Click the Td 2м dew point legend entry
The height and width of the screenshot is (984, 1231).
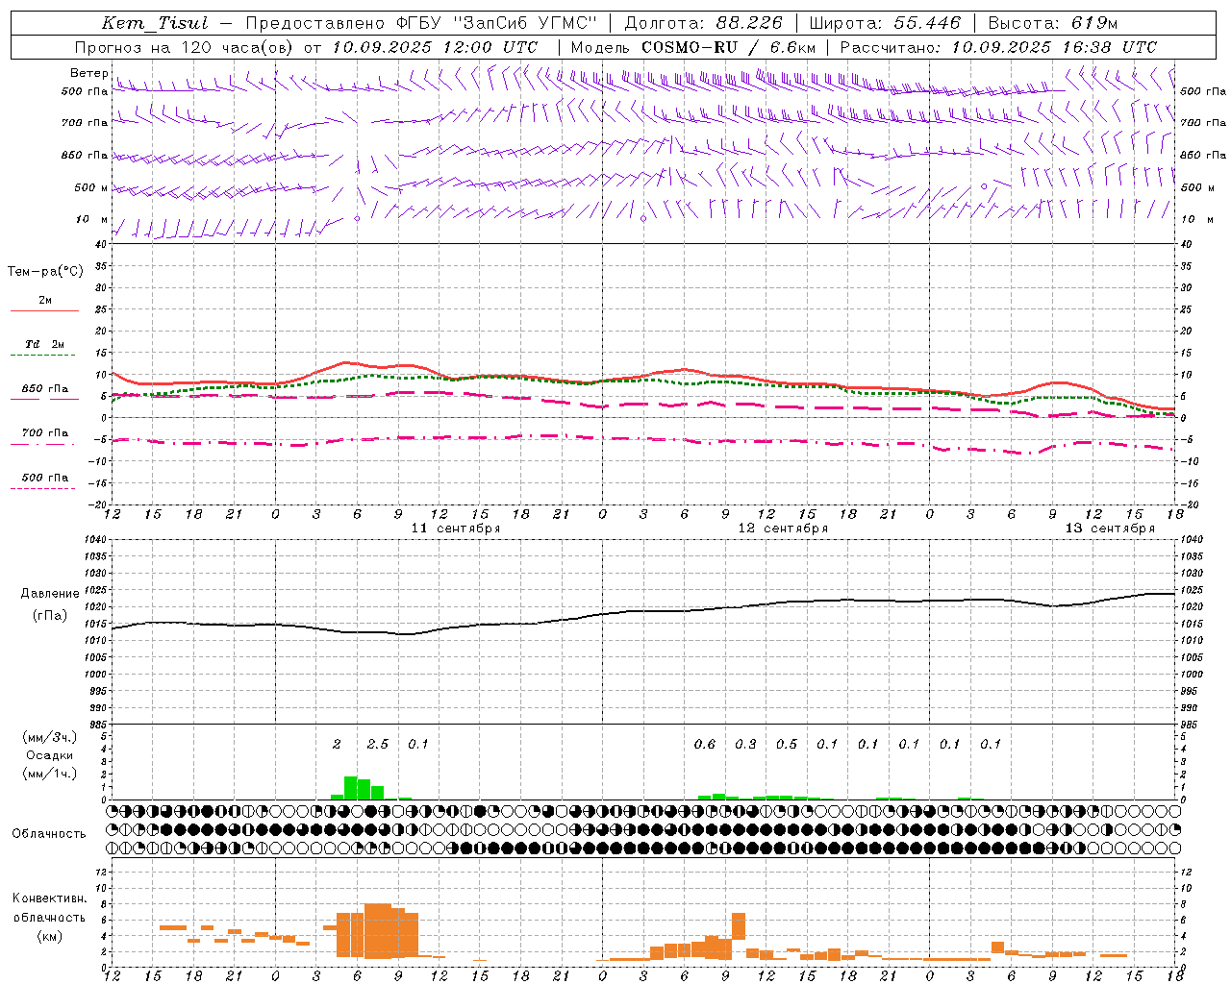click(45, 344)
